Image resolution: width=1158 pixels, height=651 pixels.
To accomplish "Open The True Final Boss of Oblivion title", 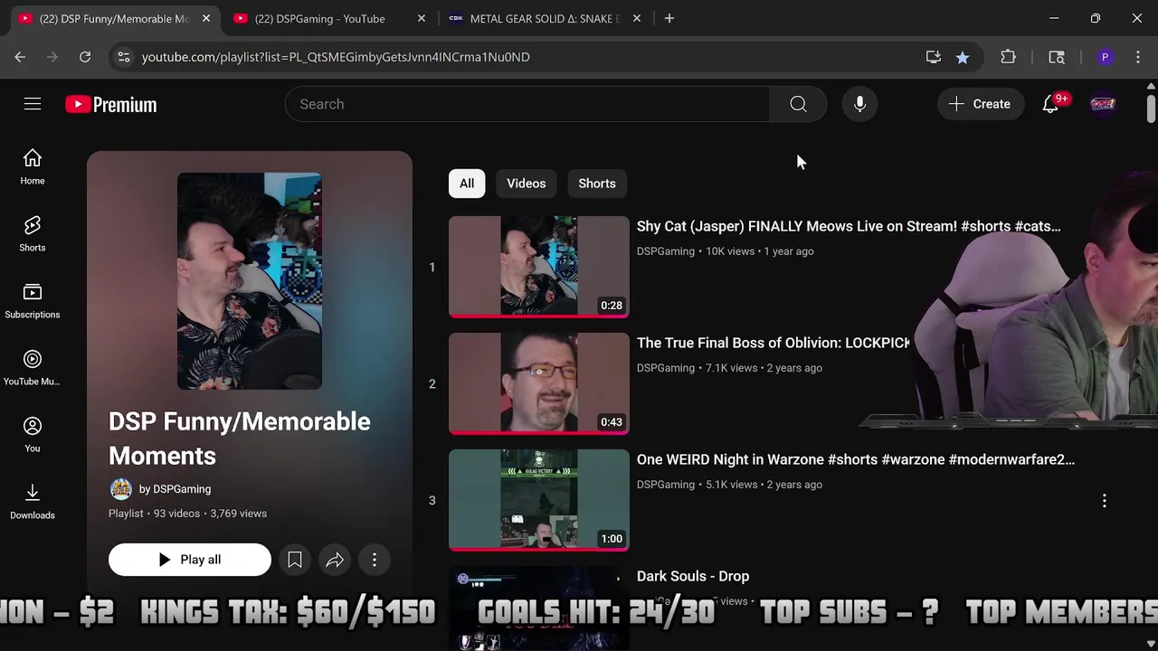I will click(774, 343).
